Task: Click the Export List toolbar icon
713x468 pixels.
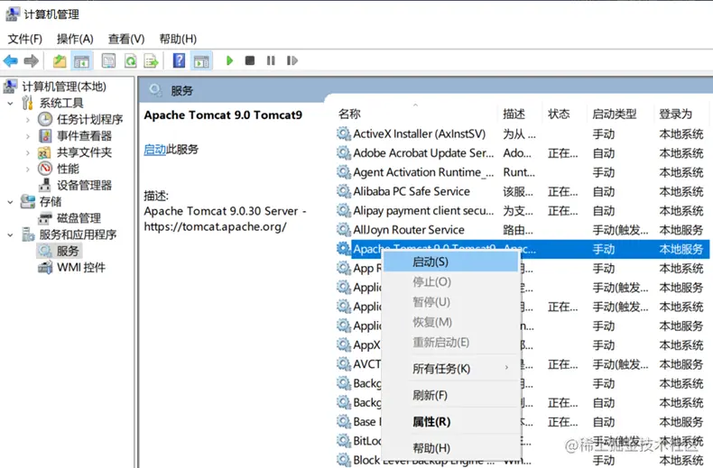Action: tap(151, 60)
